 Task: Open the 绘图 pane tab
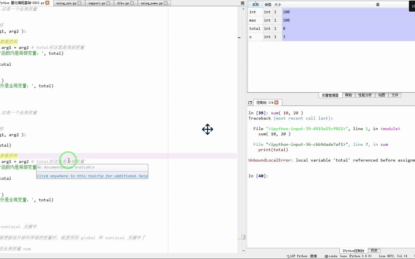coord(382,95)
